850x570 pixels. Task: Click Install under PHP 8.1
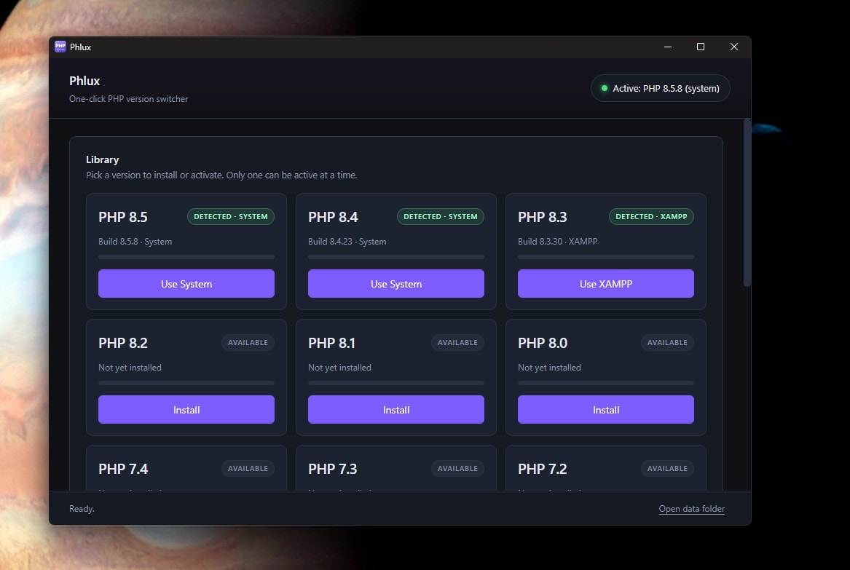coord(396,409)
